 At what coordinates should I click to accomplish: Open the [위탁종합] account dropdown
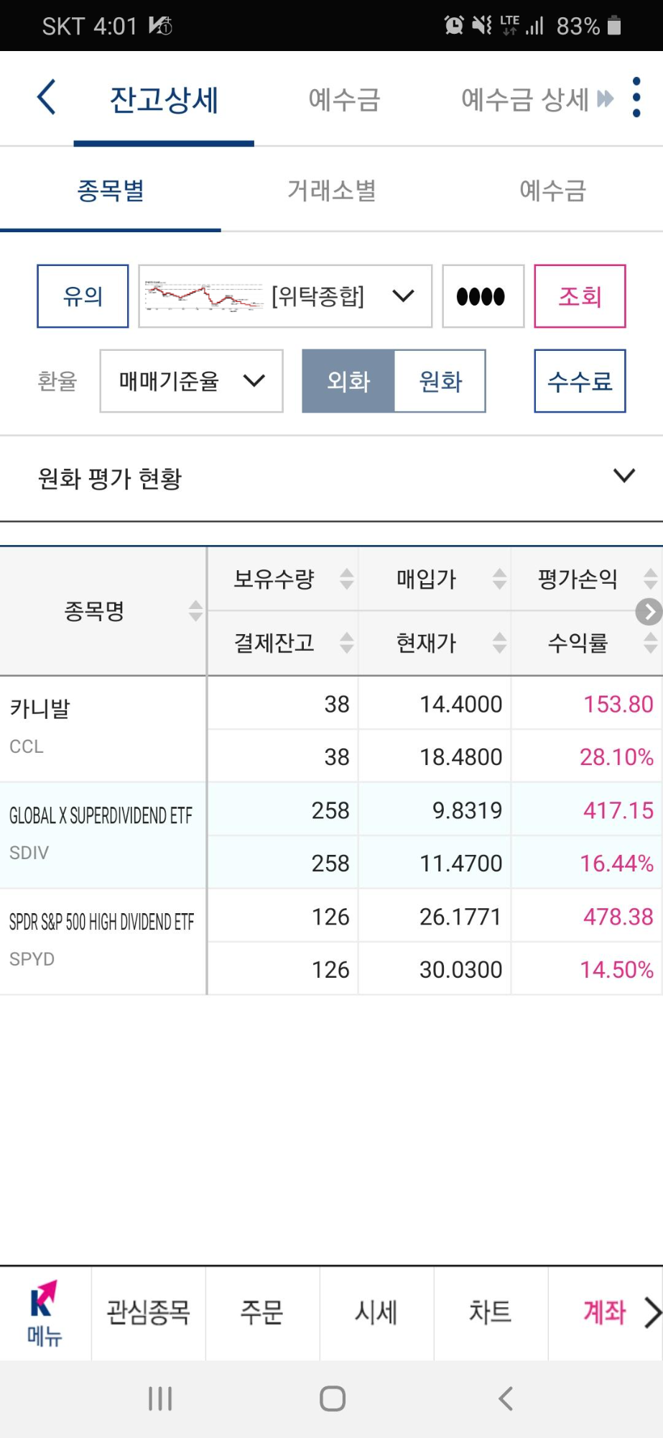pos(285,296)
